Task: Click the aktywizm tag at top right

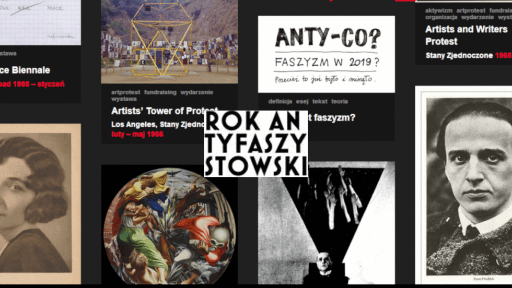Action: 438,10
